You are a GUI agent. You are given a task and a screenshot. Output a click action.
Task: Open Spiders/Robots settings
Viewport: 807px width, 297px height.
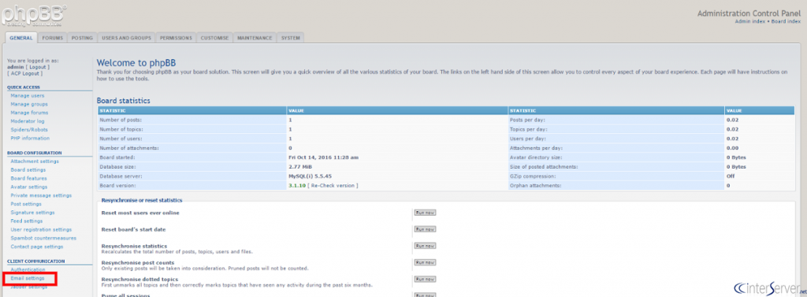29,130
